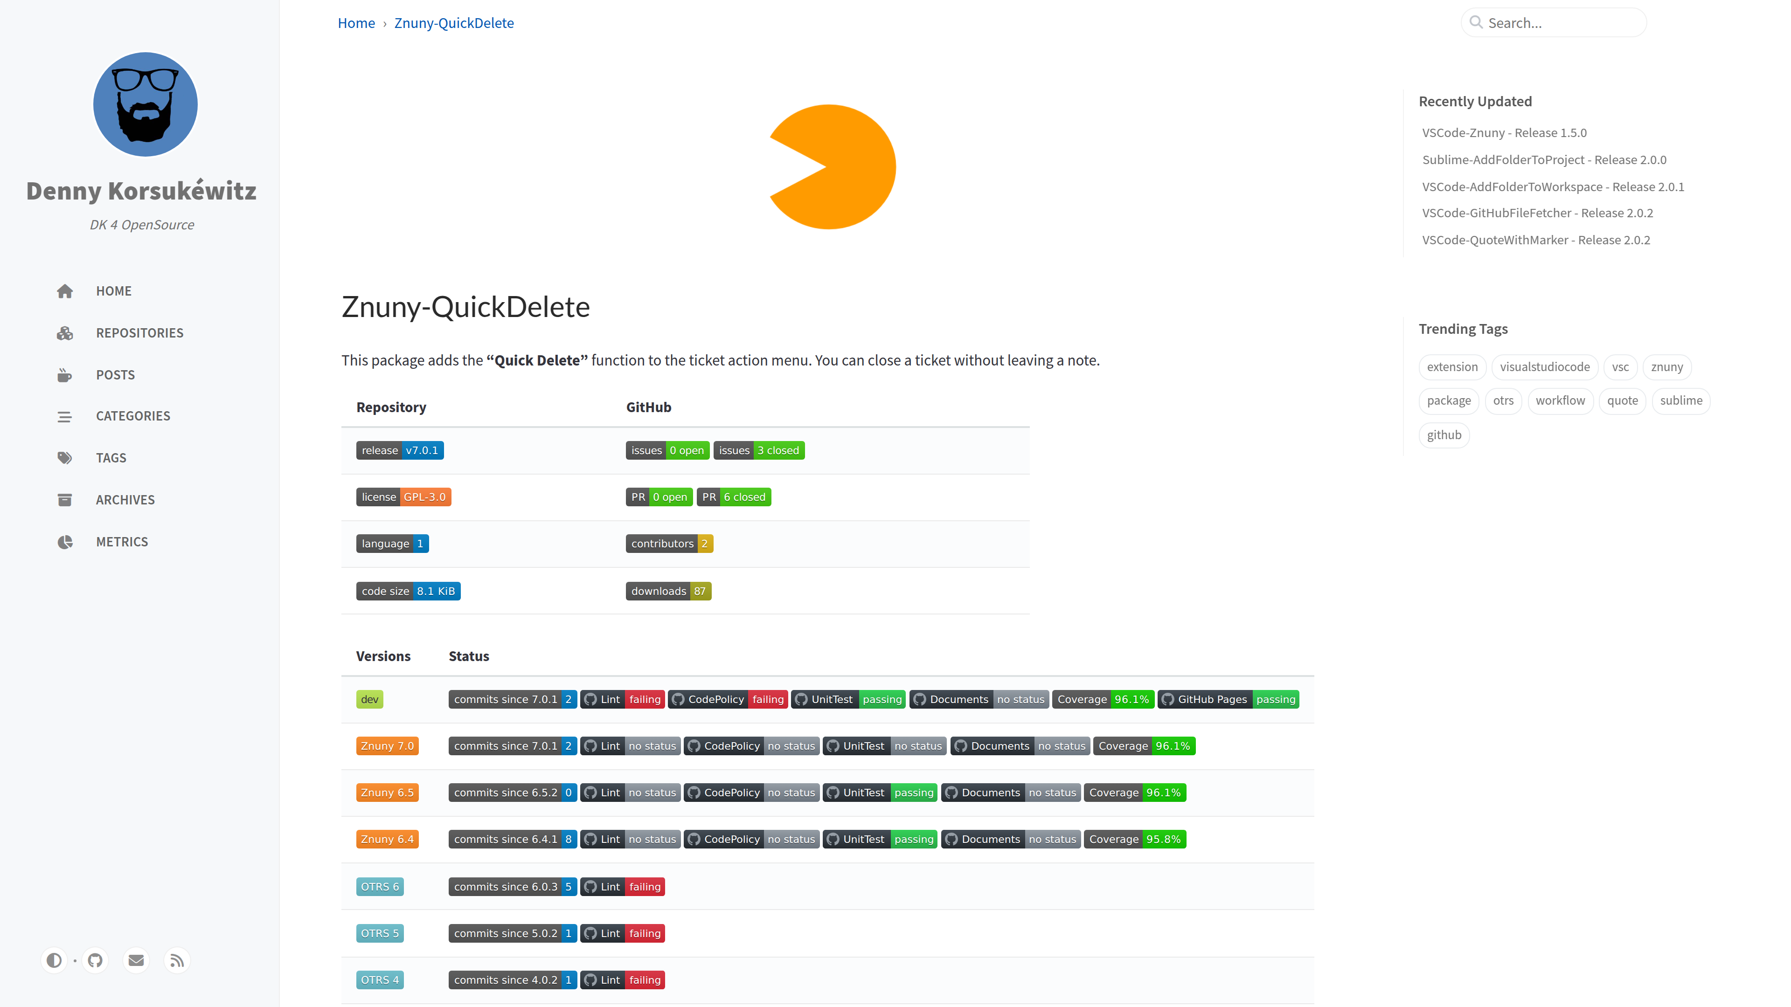Open REPOSITORIES in the sidebar menu
The image size is (1791, 1007).
[140, 333]
